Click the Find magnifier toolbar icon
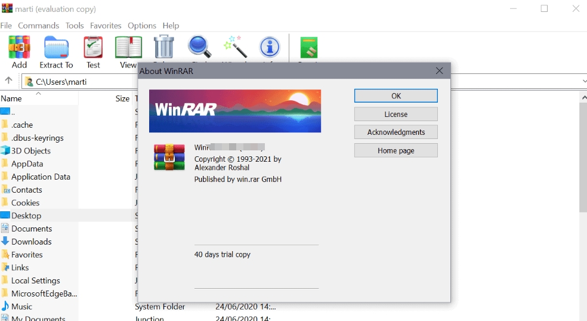The image size is (587, 321). click(199, 47)
